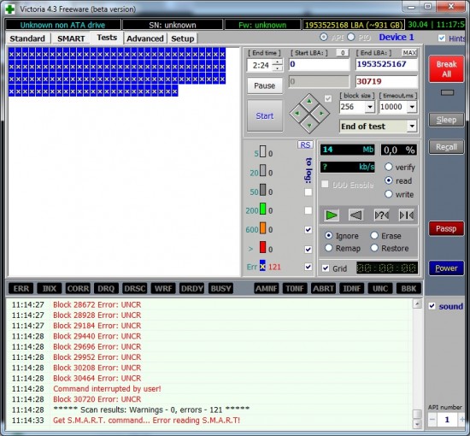Switch to the SMART tab

point(71,38)
